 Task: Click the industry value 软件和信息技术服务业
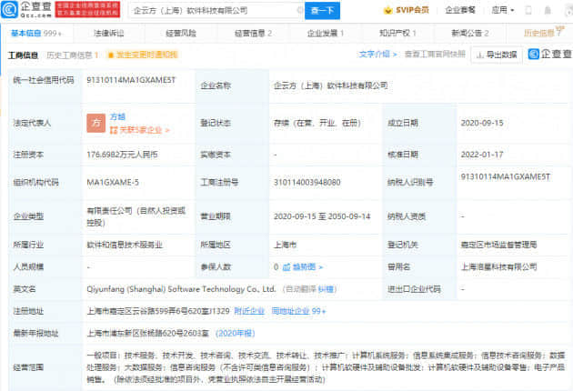click(x=125, y=245)
